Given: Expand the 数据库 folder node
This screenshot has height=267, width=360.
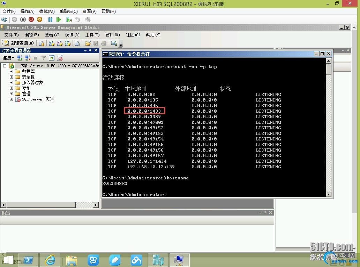Looking at the screenshot, I should pos(11,71).
